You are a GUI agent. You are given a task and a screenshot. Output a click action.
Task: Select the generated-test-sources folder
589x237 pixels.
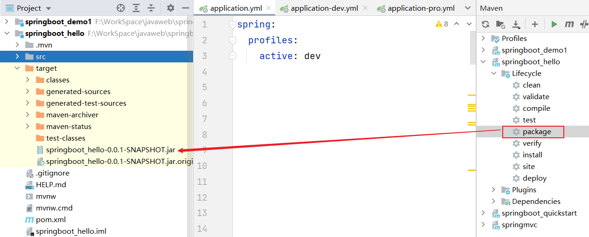tap(86, 103)
